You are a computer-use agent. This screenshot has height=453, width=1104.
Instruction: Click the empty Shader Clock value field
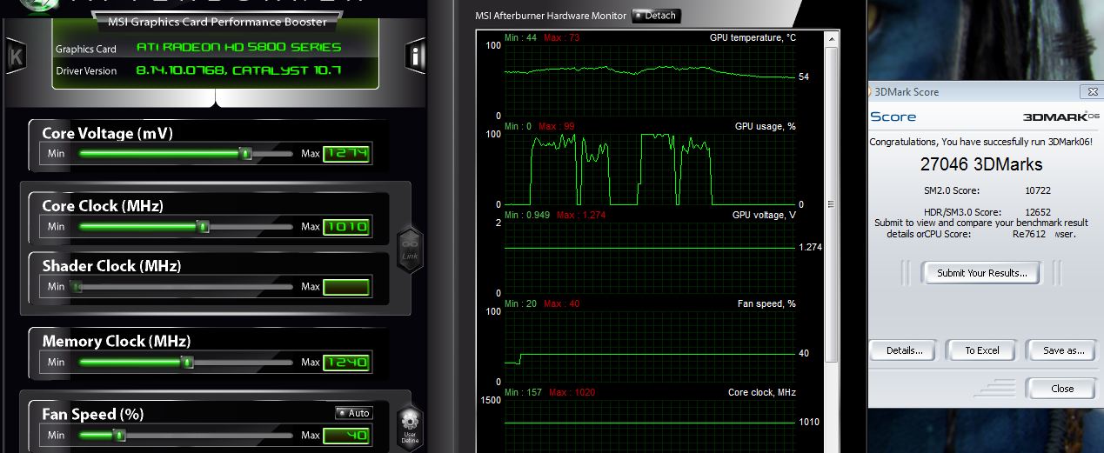pyautogui.click(x=347, y=287)
